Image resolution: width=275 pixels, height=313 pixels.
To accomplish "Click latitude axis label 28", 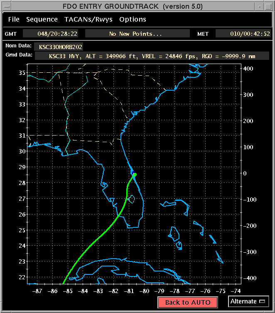I will point(22,182).
